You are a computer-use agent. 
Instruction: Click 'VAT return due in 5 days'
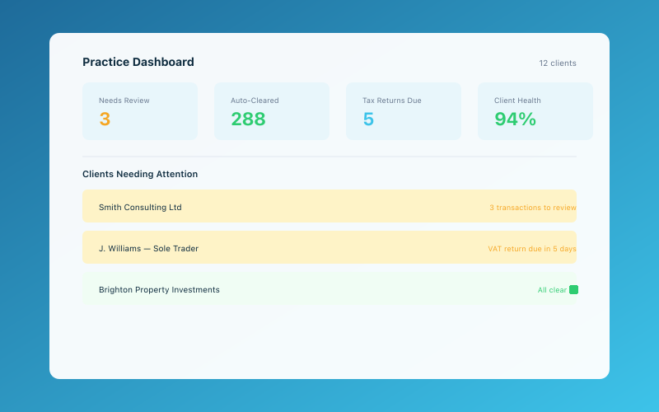click(x=532, y=249)
